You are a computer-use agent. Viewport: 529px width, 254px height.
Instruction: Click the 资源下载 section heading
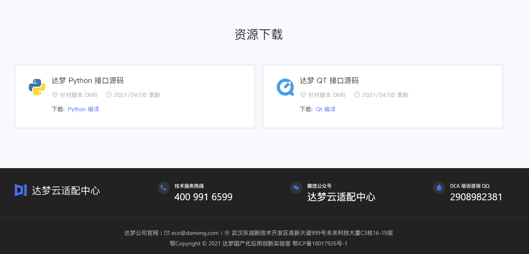[x=258, y=35]
